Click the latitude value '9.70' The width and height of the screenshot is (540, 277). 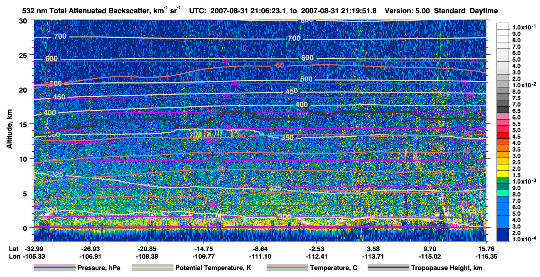[x=430, y=248]
